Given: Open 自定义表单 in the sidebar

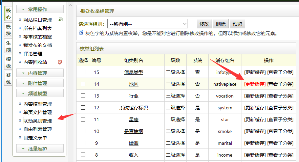Looking at the screenshot, I should (x=35, y=138).
